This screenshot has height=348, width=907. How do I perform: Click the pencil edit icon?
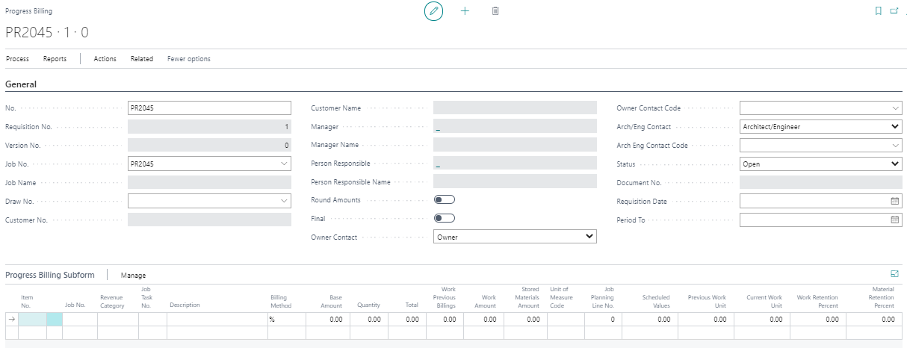tap(433, 11)
